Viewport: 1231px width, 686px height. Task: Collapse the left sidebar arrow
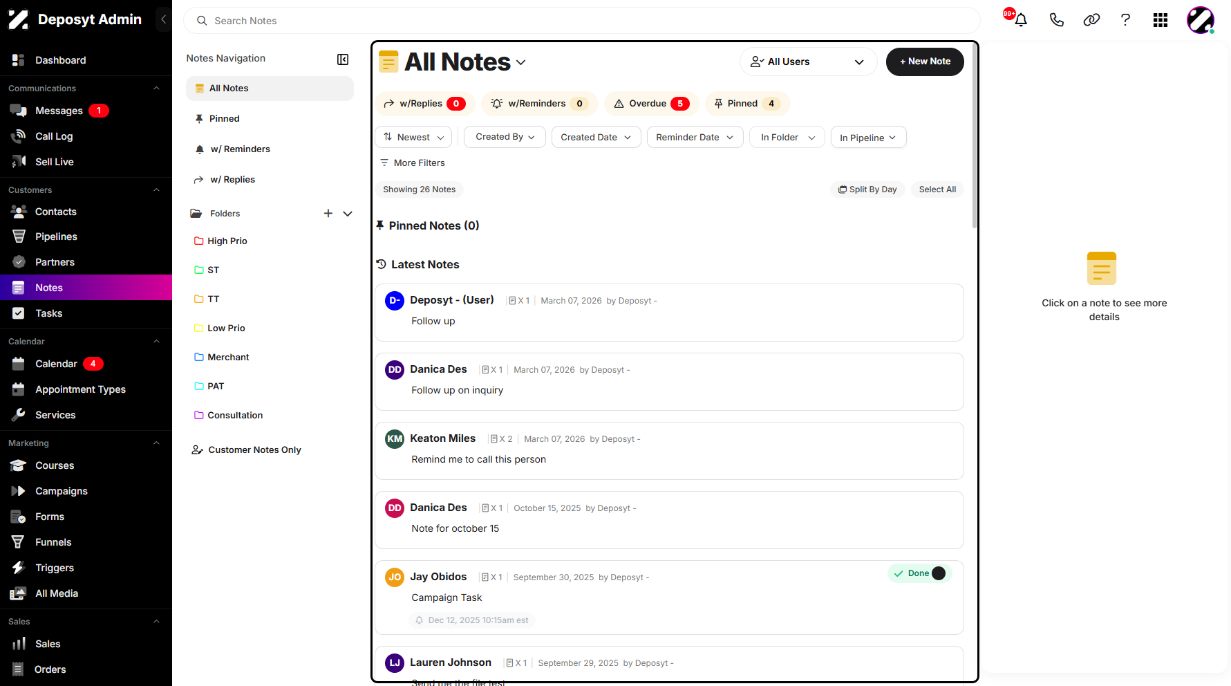coord(163,19)
